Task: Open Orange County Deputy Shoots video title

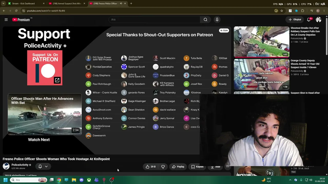Action: click(305, 64)
